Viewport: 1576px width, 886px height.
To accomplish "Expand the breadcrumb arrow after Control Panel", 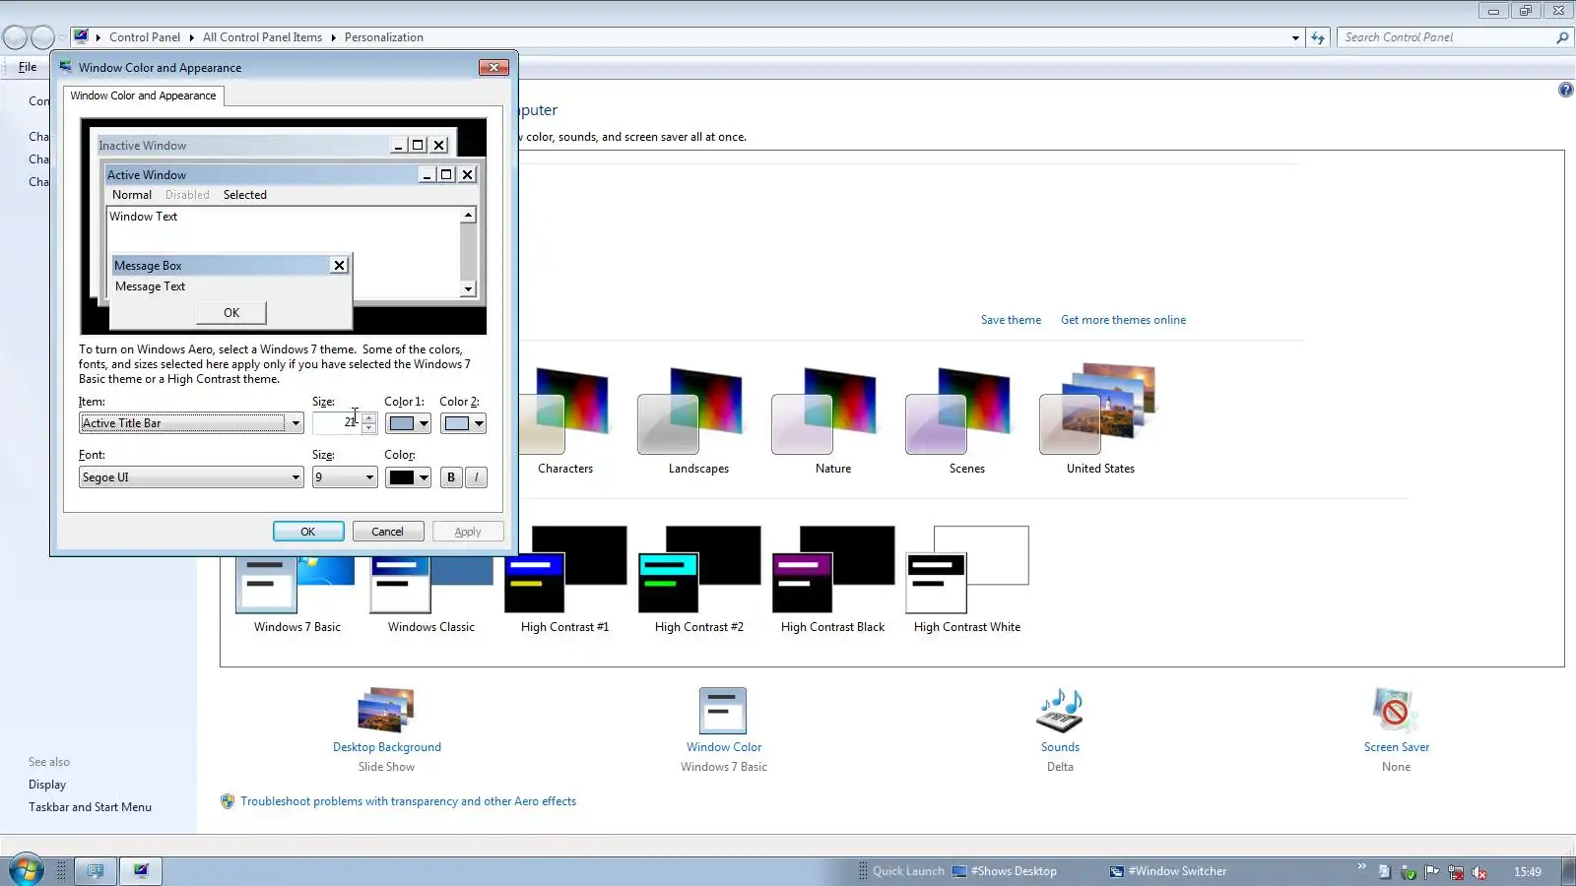I will (191, 37).
